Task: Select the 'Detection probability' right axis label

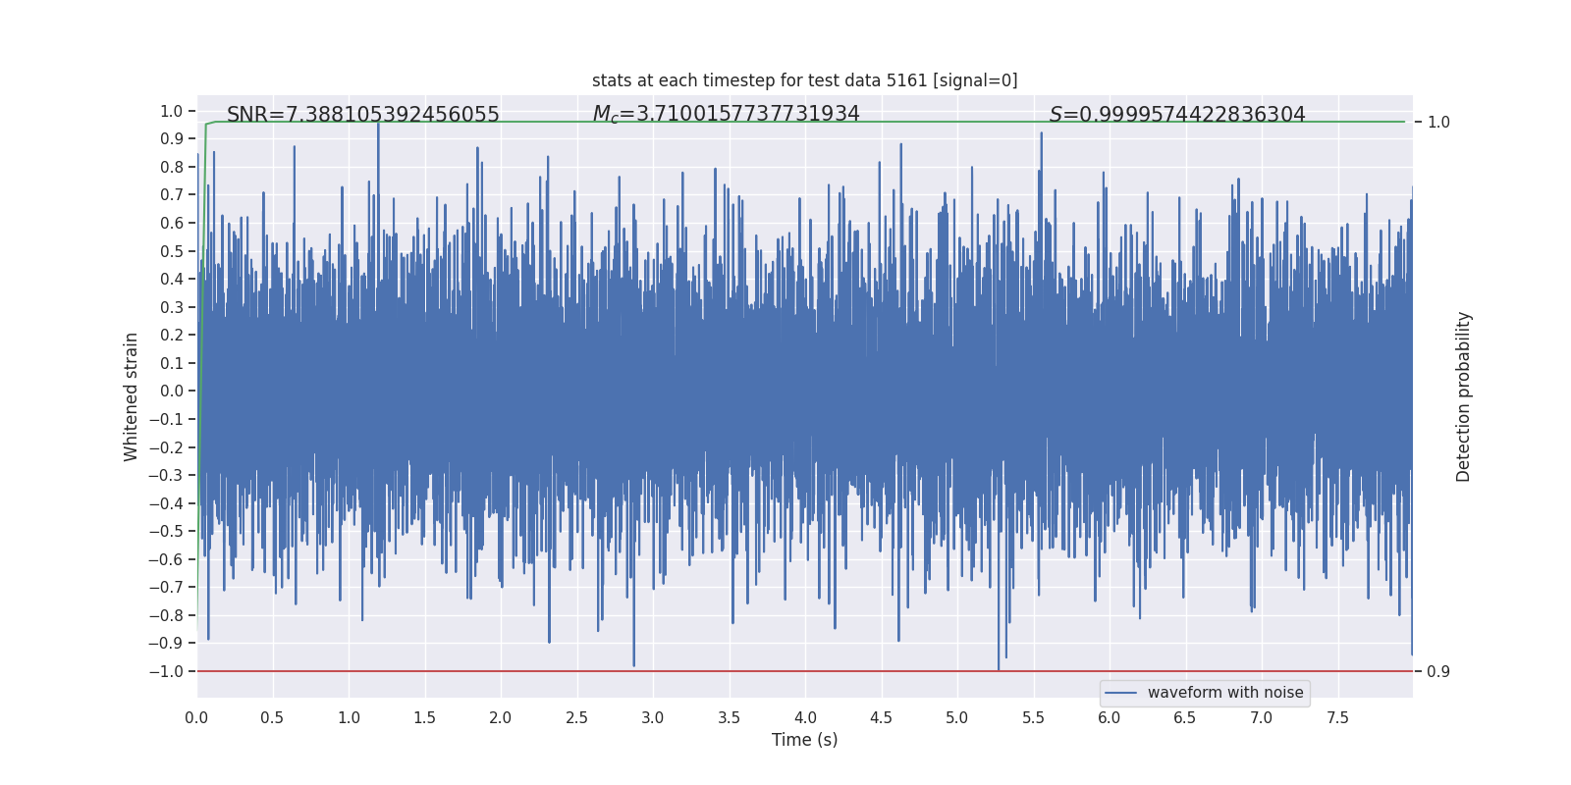Action: (x=1463, y=396)
